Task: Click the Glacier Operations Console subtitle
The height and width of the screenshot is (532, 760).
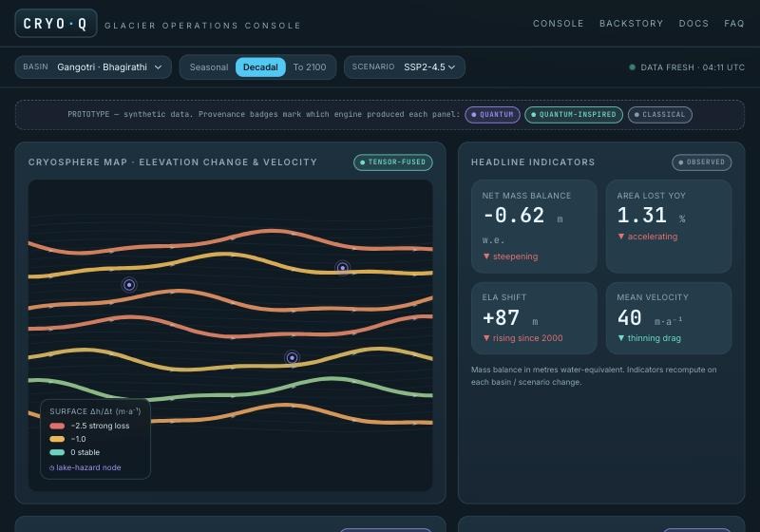Action: [x=202, y=26]
